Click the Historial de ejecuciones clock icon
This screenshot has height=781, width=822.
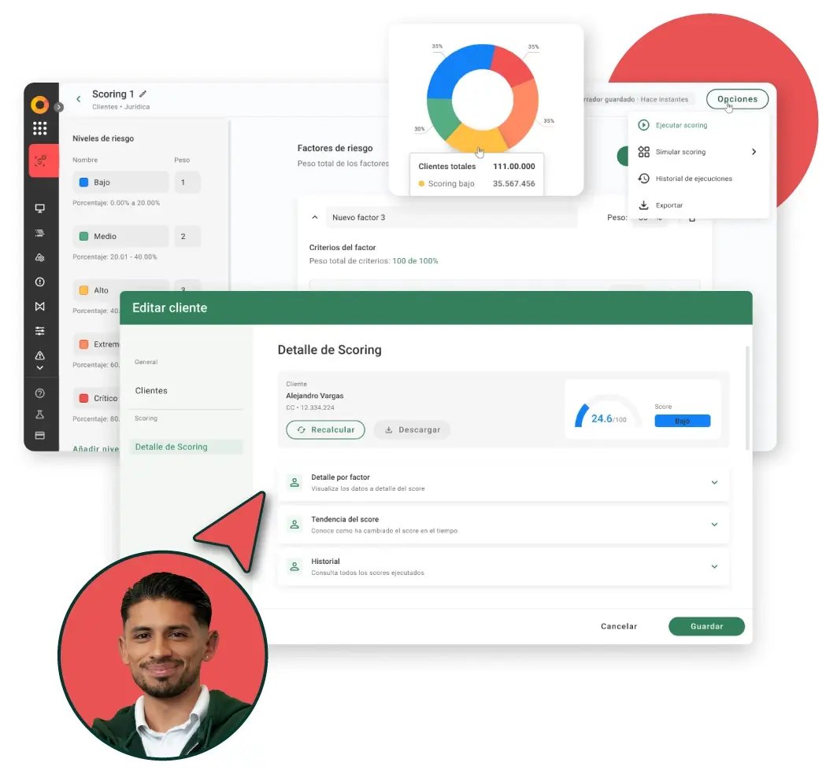(x=644, y=179)
